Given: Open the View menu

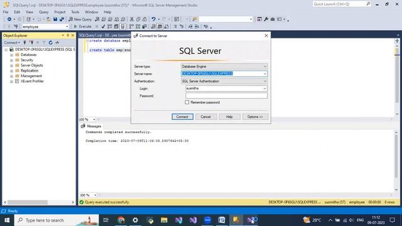Looking at the screenshot, I should coord(30,12).
